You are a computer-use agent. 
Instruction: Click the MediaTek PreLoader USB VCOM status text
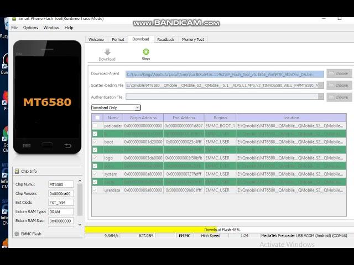(304, 236)
